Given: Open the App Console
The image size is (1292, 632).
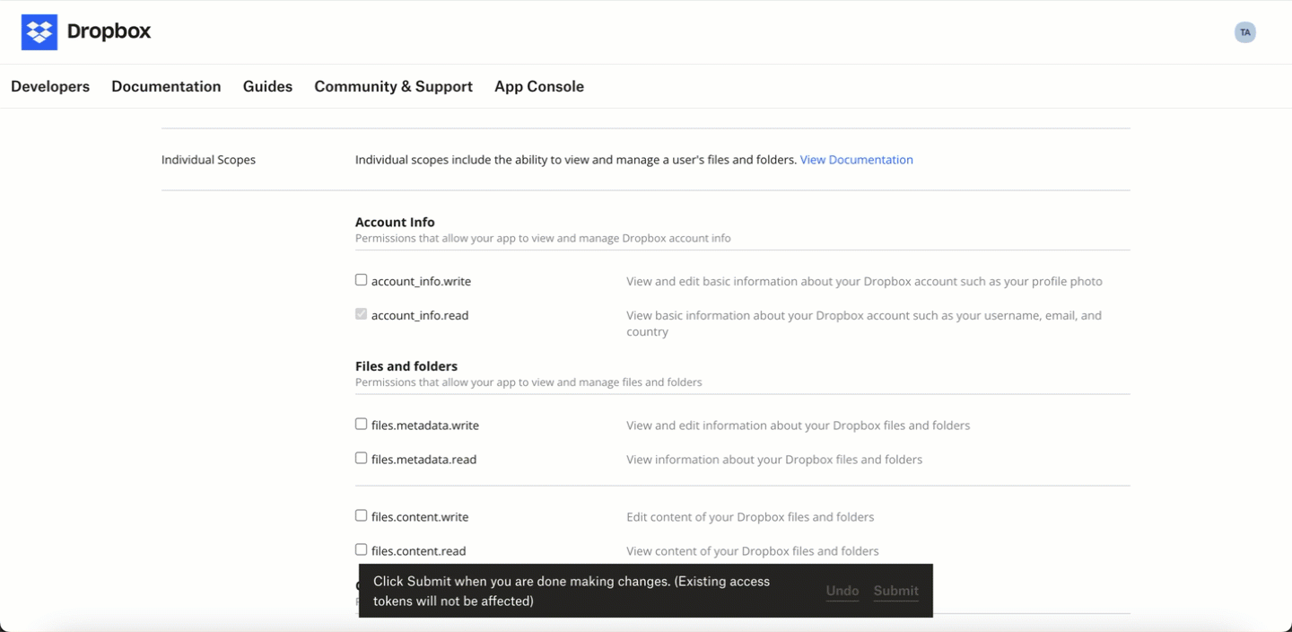Looking at the screenshot, I should 539,86.
